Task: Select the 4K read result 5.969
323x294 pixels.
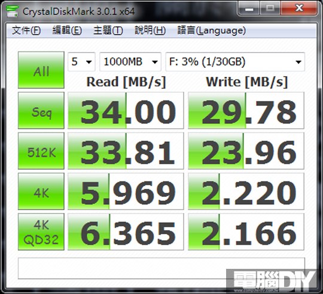Action: pyautogui.click(x=126, y=191)
